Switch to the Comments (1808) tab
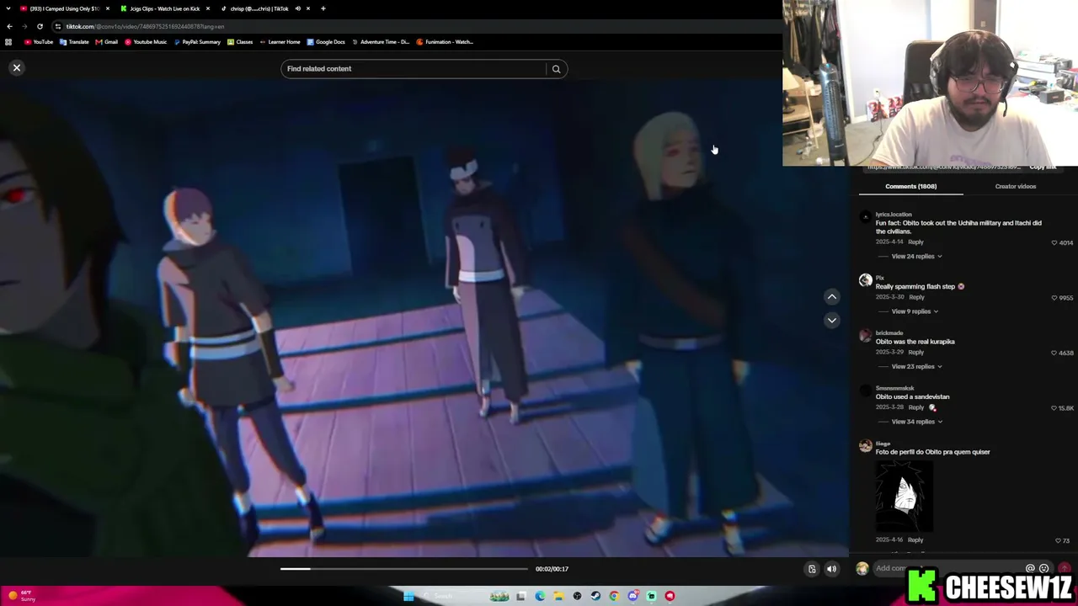1078x606 pixels. pyautogui.click(x=910, y=186)
